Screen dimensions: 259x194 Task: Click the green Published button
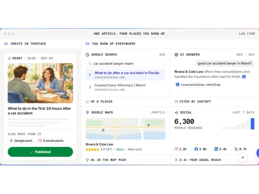click(40, 152)
